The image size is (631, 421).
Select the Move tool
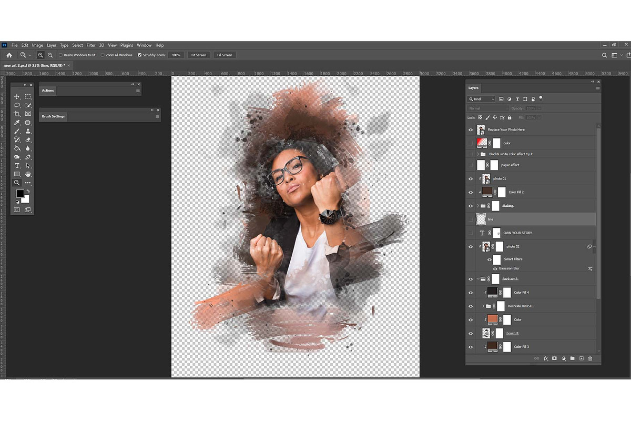(x=17, y=97)
